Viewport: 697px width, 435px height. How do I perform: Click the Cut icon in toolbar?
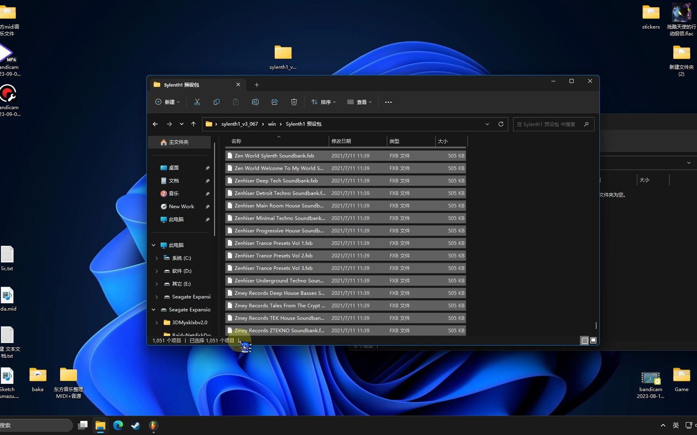[x=197, y=102]
